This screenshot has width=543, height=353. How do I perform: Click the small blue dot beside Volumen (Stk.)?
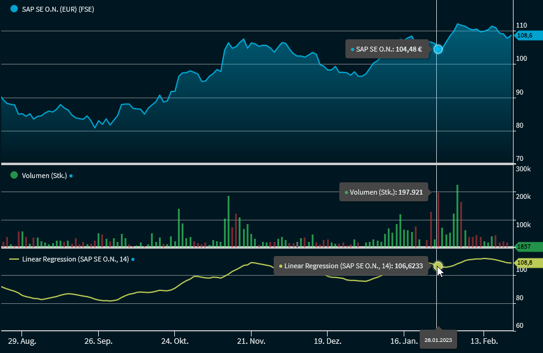(71, 176)
